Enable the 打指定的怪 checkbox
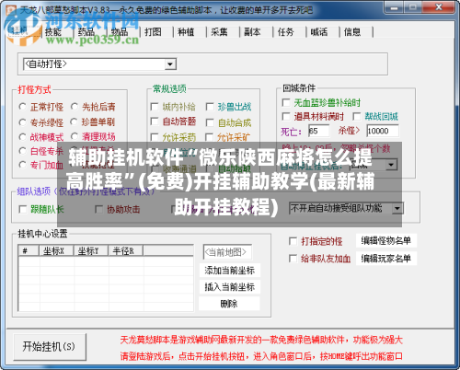 tap(293, 241)
